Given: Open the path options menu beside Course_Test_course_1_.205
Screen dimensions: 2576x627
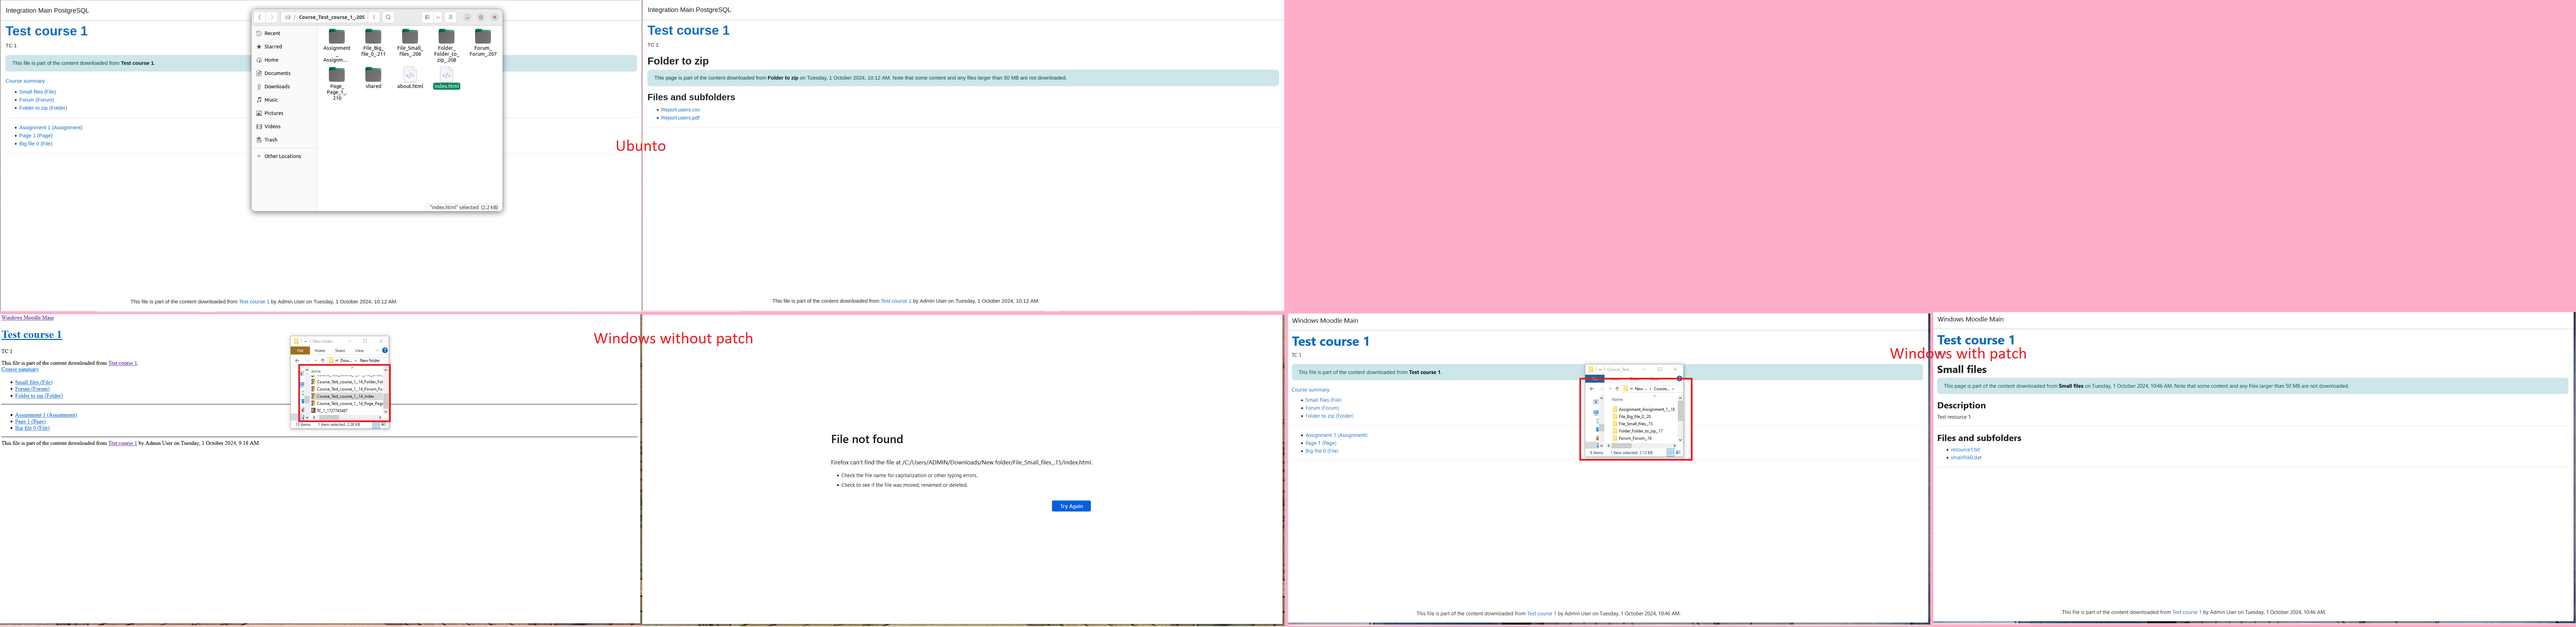Looking at the screenshot, I should pos(374,17).
